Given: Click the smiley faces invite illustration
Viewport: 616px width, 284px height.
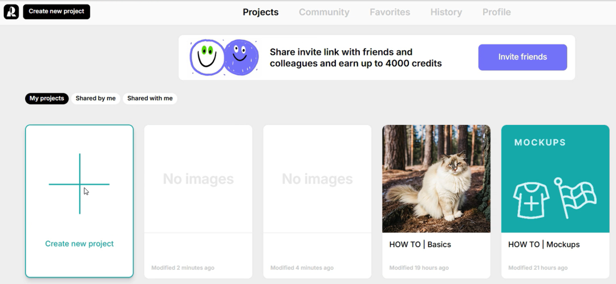Looking at the screenshot, I should (224, 58).
